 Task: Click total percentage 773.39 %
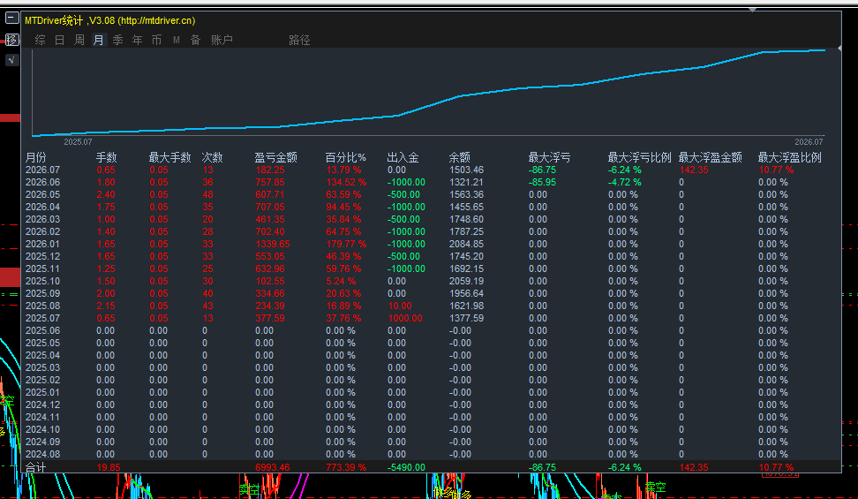coord(346,467)
